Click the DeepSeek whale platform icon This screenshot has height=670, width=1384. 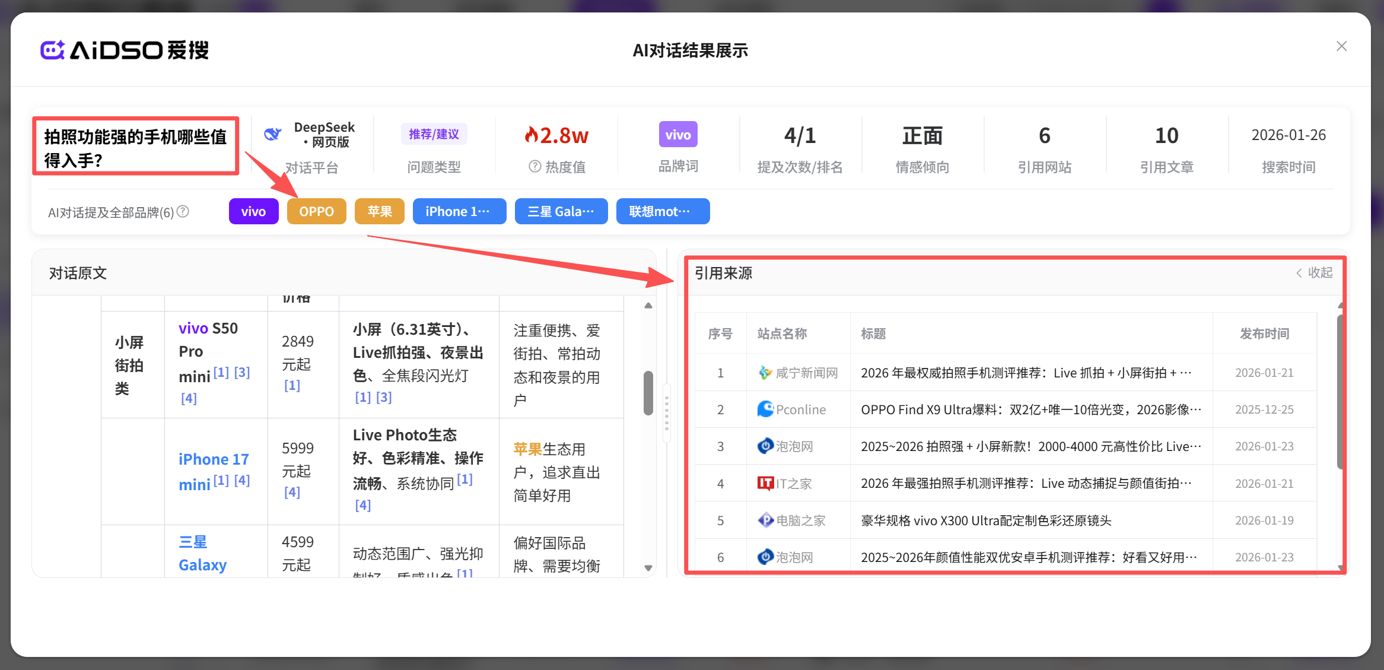(x=272, y=134)
